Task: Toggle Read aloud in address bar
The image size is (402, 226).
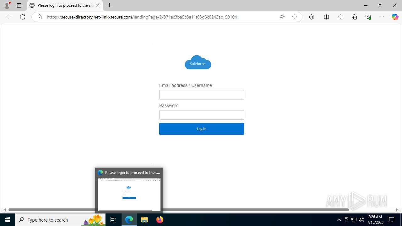Action: click(282, 17)
